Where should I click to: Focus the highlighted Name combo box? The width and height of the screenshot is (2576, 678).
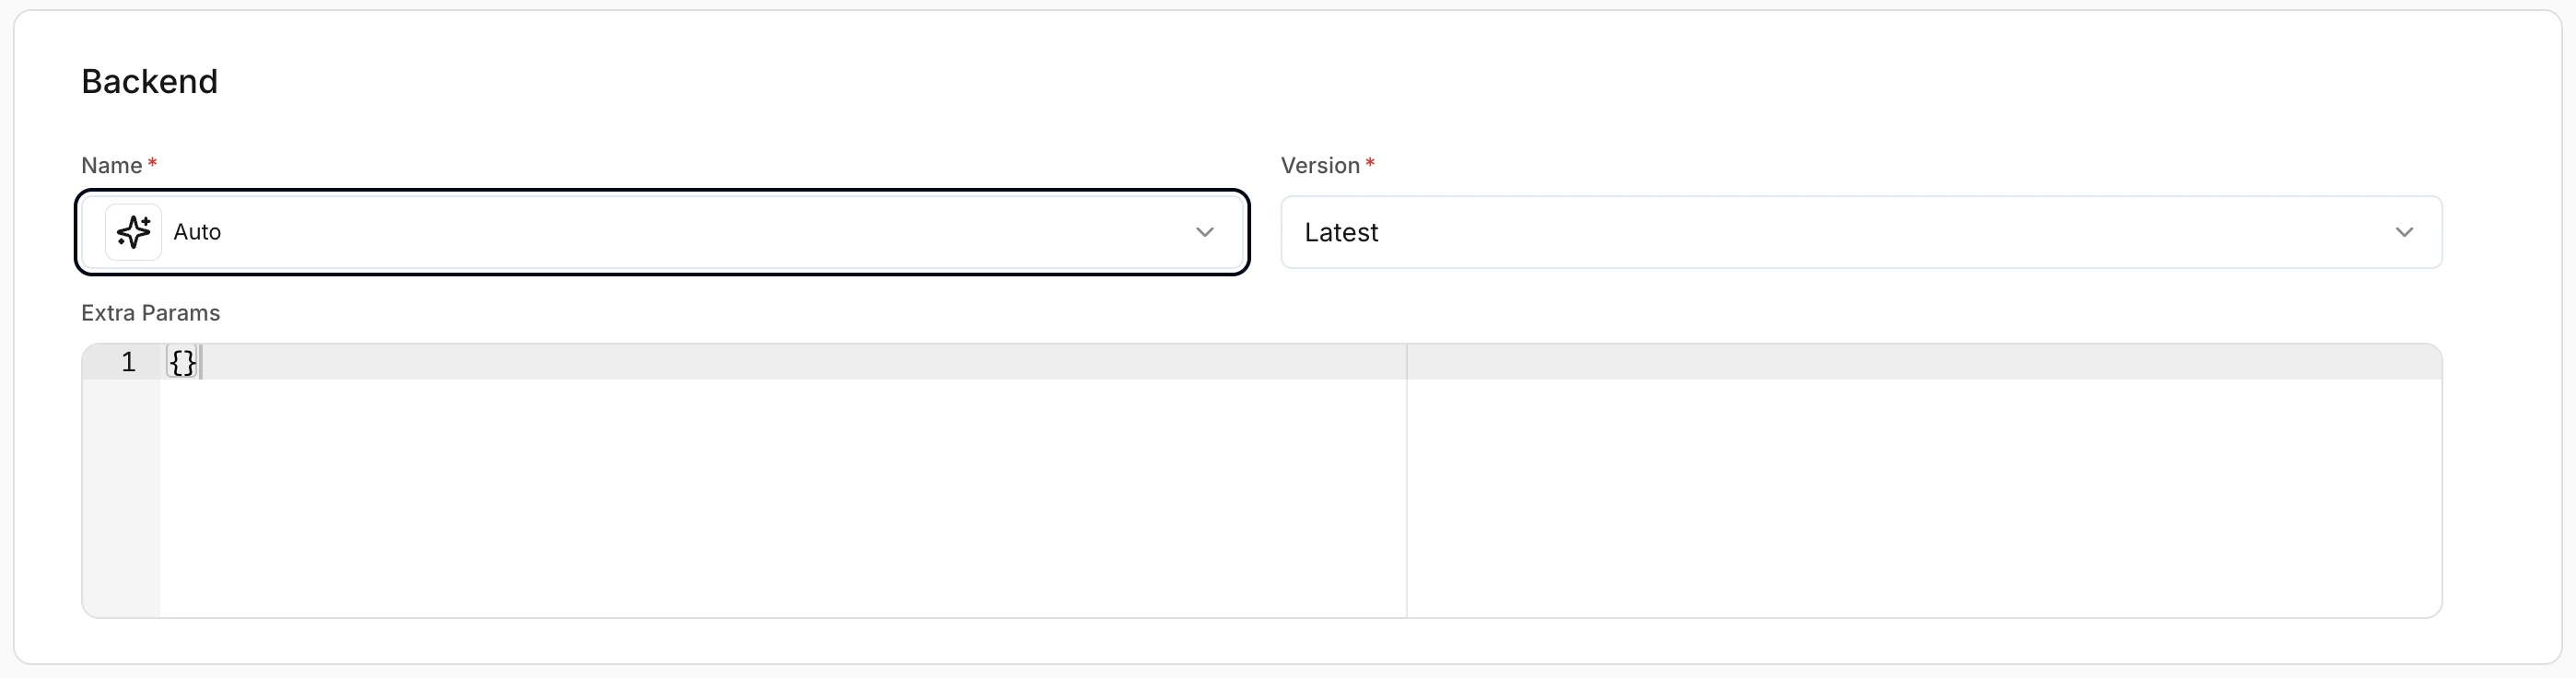pyautogui.click(x=660, y=232)
